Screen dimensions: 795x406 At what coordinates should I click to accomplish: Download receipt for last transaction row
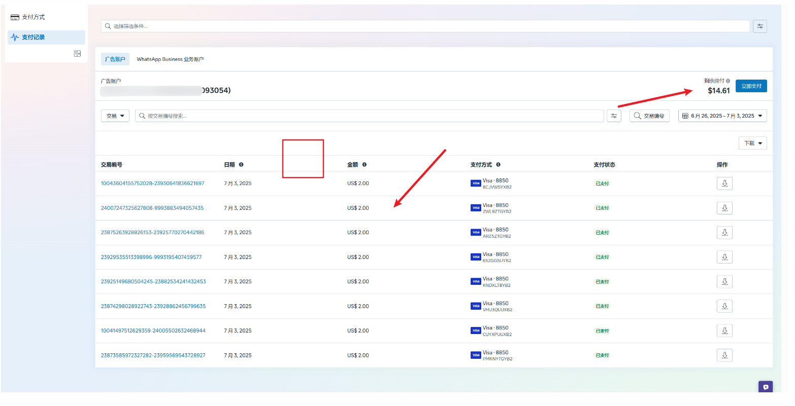tap(724, 355)
